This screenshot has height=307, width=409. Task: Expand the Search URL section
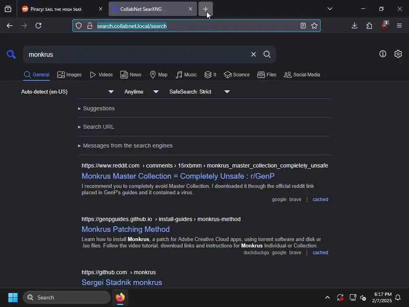(96, 127)
